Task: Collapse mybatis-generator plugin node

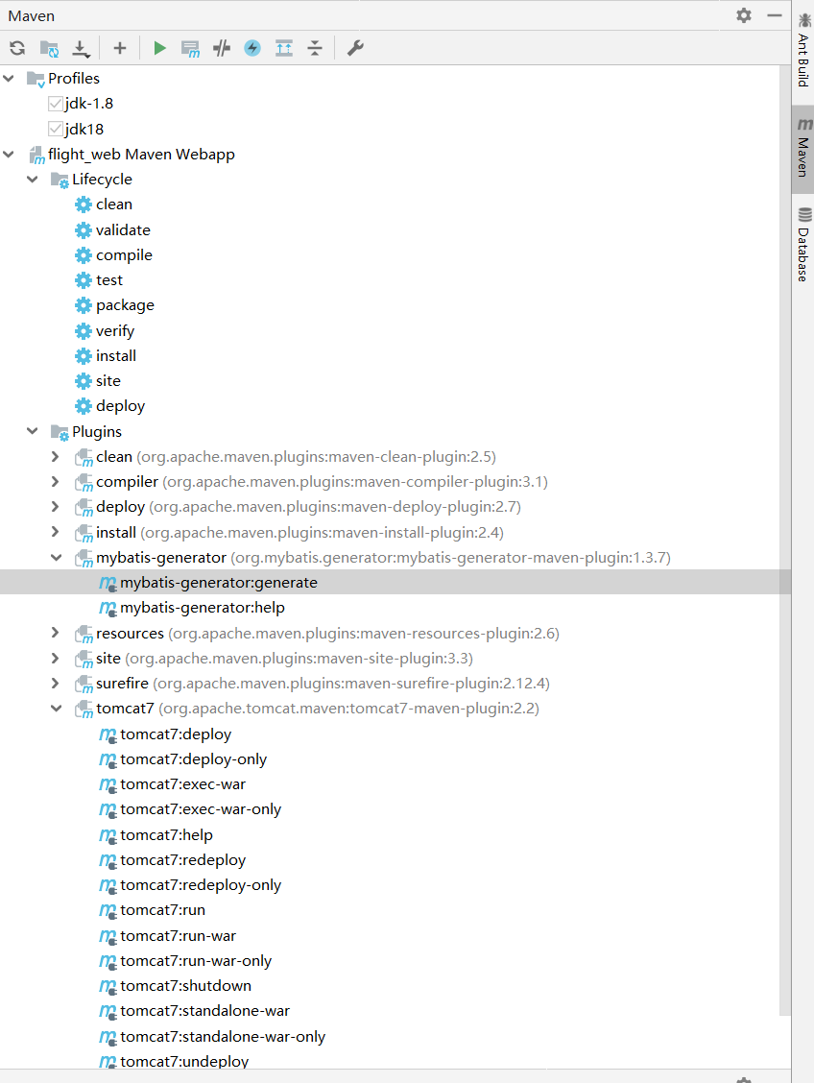Action: tap(56, 558)
